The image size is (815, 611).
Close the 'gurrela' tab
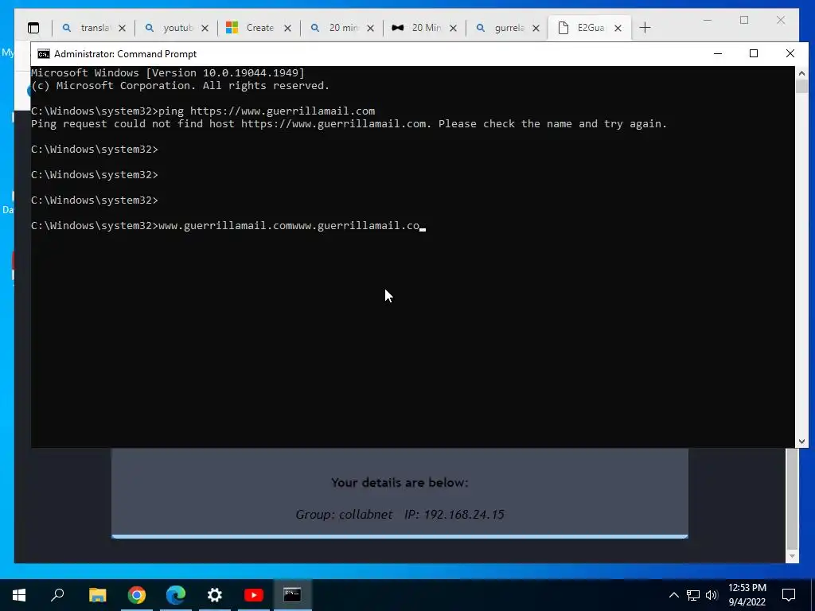click(x=536, y=28)
